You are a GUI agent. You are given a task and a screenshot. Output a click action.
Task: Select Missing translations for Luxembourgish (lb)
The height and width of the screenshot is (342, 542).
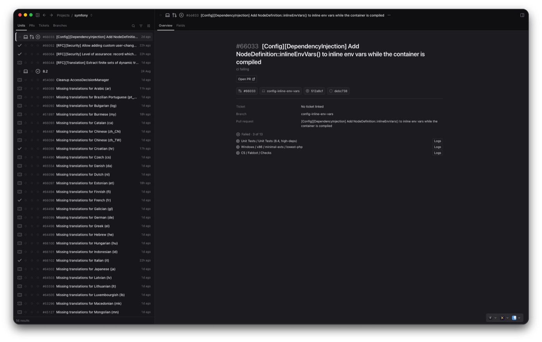84,295
